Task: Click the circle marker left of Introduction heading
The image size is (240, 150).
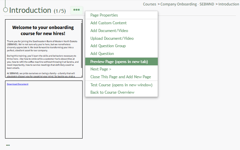Action: tap(5, 10)
